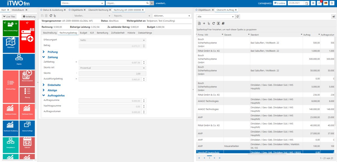The height and width of the screenshot is (162, 337).
Task: Click the delete trash icon in invoice toolbar
Action: (46, 16)
